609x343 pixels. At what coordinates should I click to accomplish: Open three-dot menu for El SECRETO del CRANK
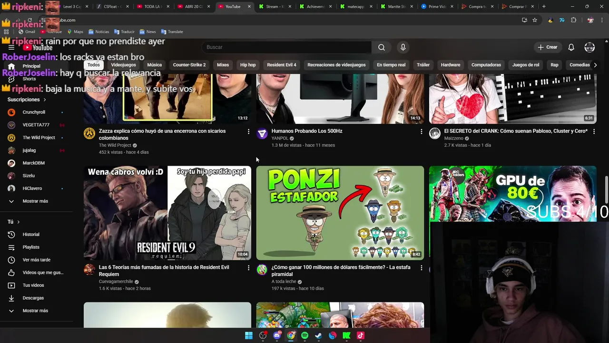point(594,131)
